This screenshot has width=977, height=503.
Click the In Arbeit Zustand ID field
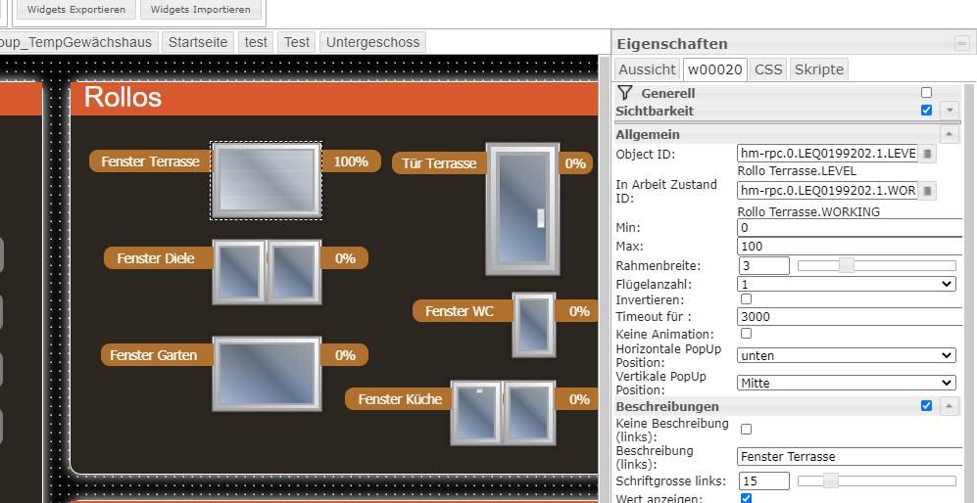coord(827,191)
